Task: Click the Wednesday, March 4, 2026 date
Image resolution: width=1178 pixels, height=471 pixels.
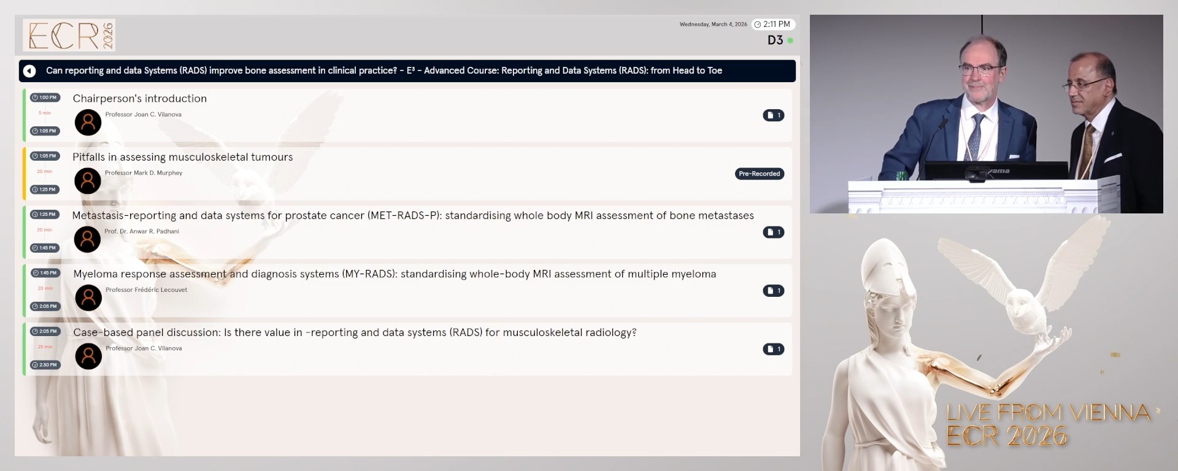Action: (713, 25)
